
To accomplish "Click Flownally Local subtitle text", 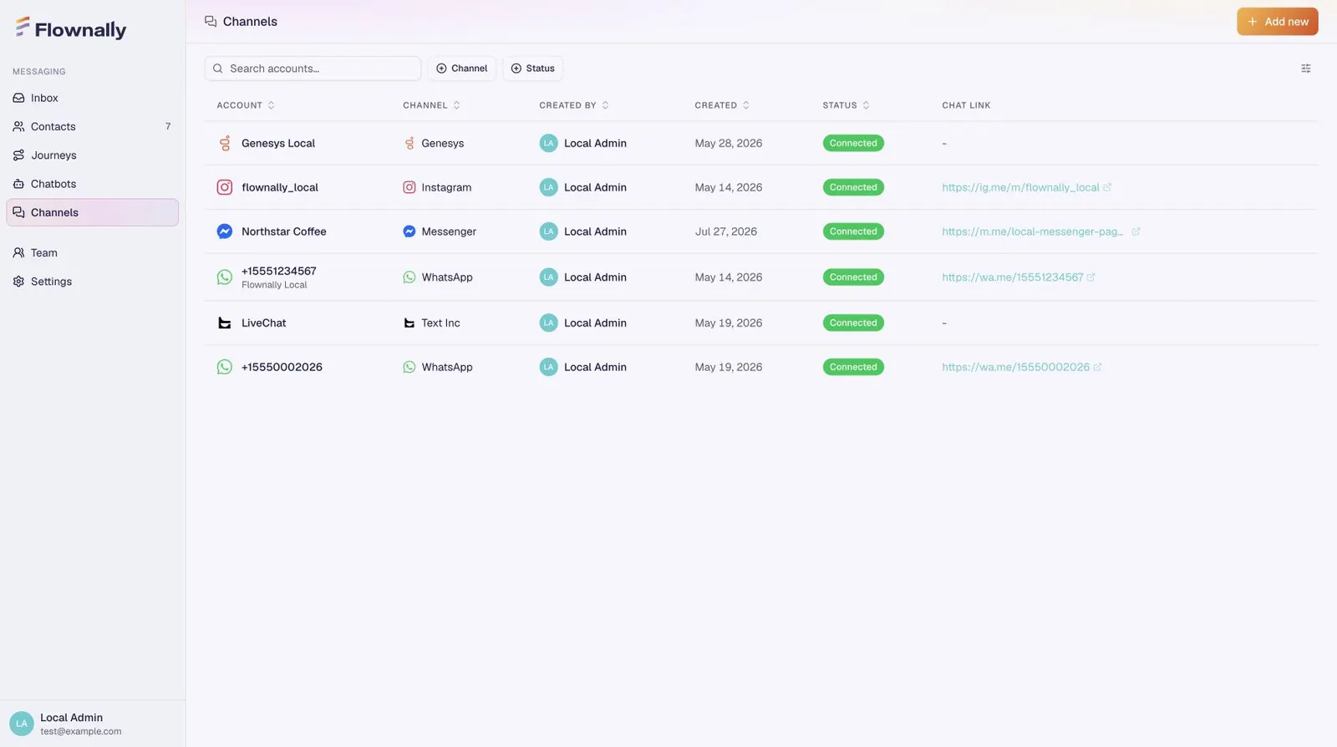I will coord(274,285).
